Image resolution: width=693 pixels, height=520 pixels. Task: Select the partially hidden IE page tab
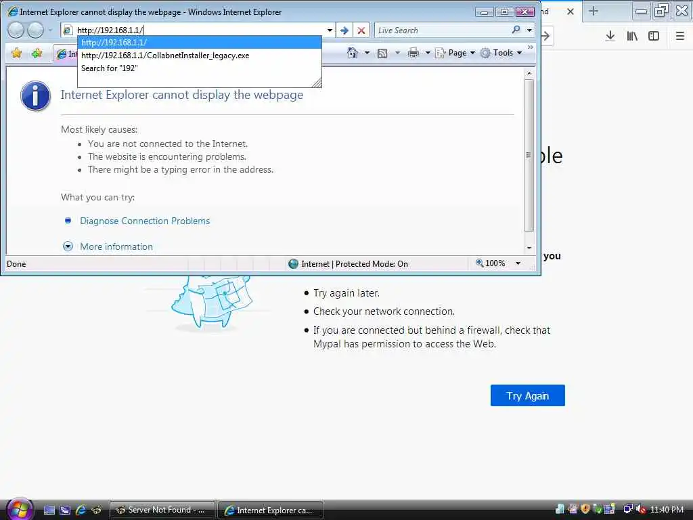pos(66,54)
